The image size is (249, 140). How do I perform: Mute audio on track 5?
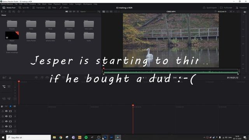coord(6,111)
